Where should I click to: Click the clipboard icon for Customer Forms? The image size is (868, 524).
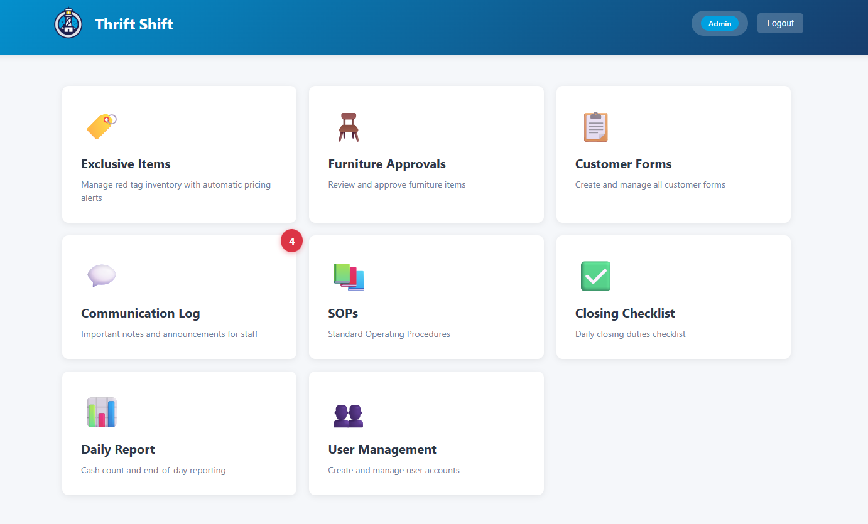click(595, 127)
